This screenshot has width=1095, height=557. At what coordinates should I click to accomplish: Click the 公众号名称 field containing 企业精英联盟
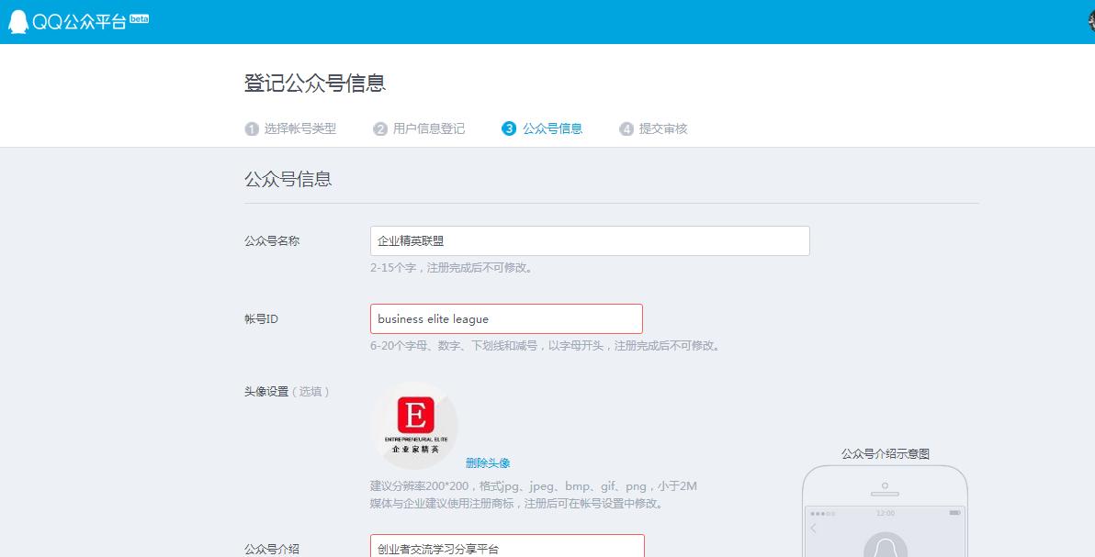click(588, 240)
